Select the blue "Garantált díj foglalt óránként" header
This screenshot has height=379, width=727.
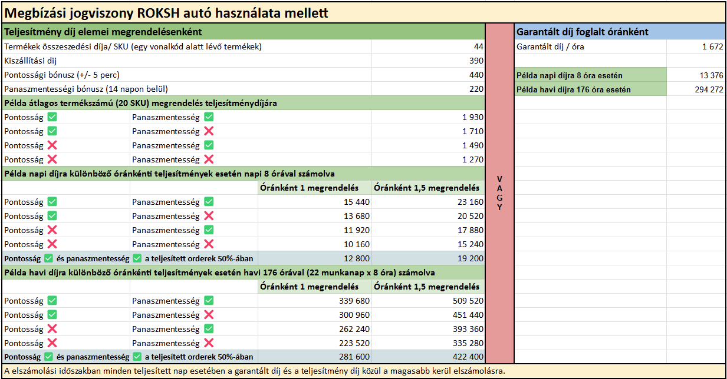tap(619, 32)
